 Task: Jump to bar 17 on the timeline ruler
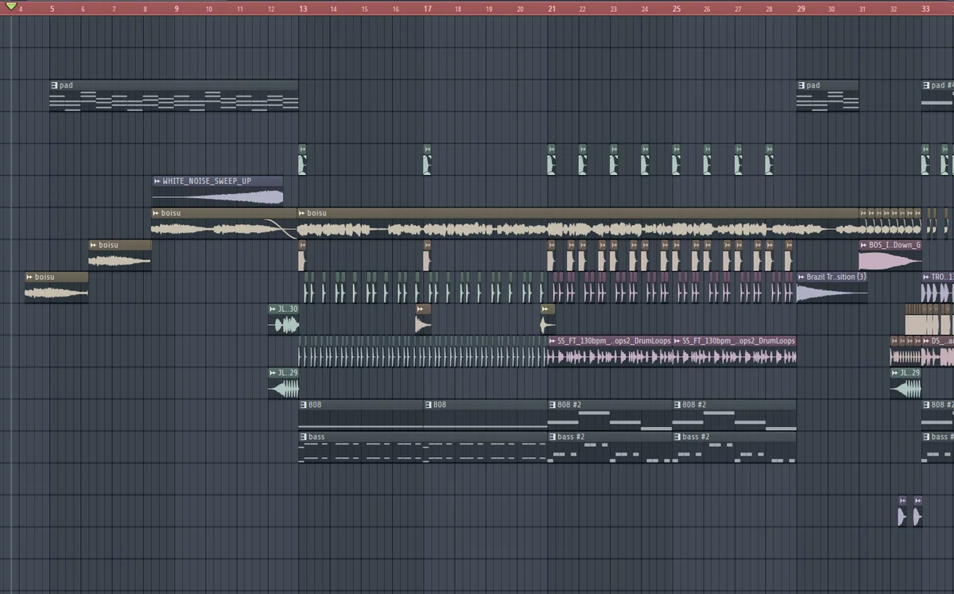pyautogui.click(x=428, y=9)
